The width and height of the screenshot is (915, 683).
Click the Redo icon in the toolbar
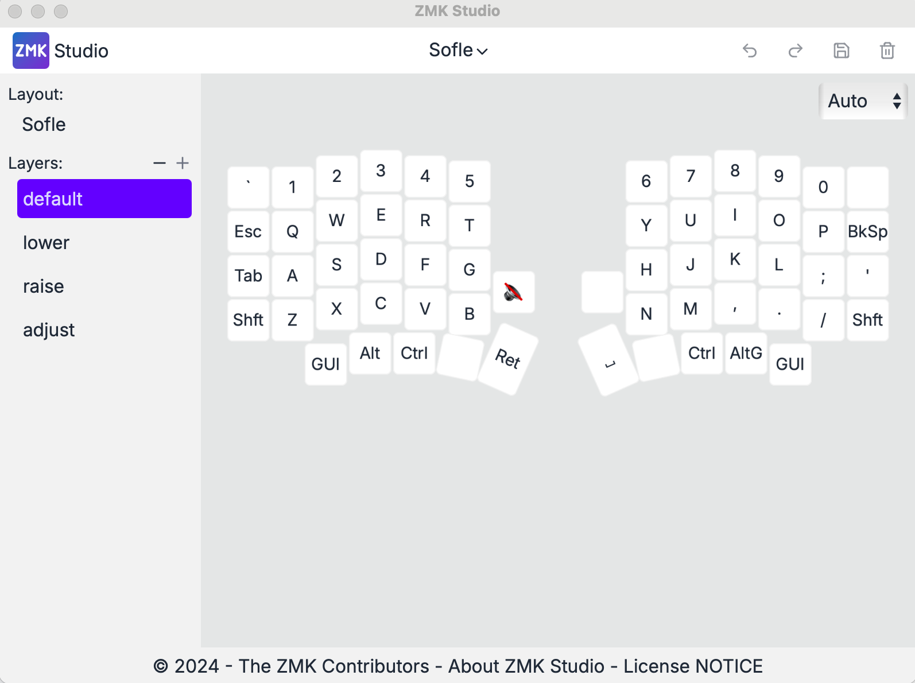click(796, 51)
